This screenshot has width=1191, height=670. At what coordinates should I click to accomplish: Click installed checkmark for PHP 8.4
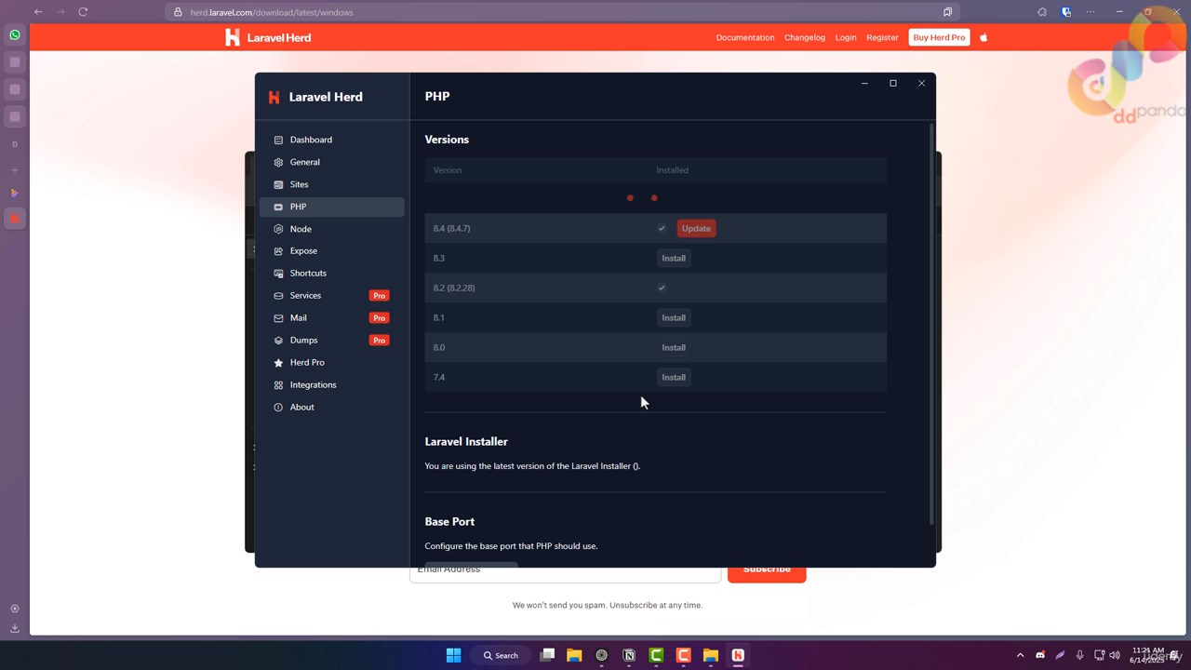(x=662, y=229)
